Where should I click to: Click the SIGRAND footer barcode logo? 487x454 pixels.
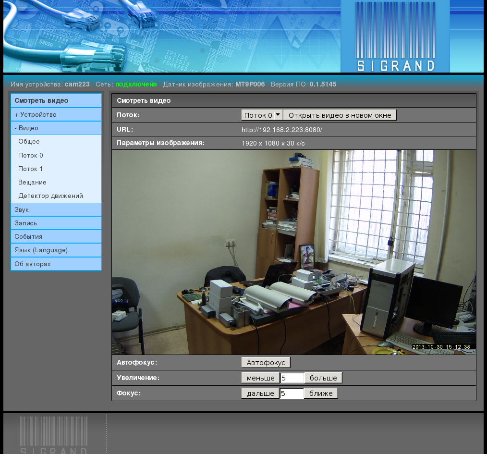point(53,435)
